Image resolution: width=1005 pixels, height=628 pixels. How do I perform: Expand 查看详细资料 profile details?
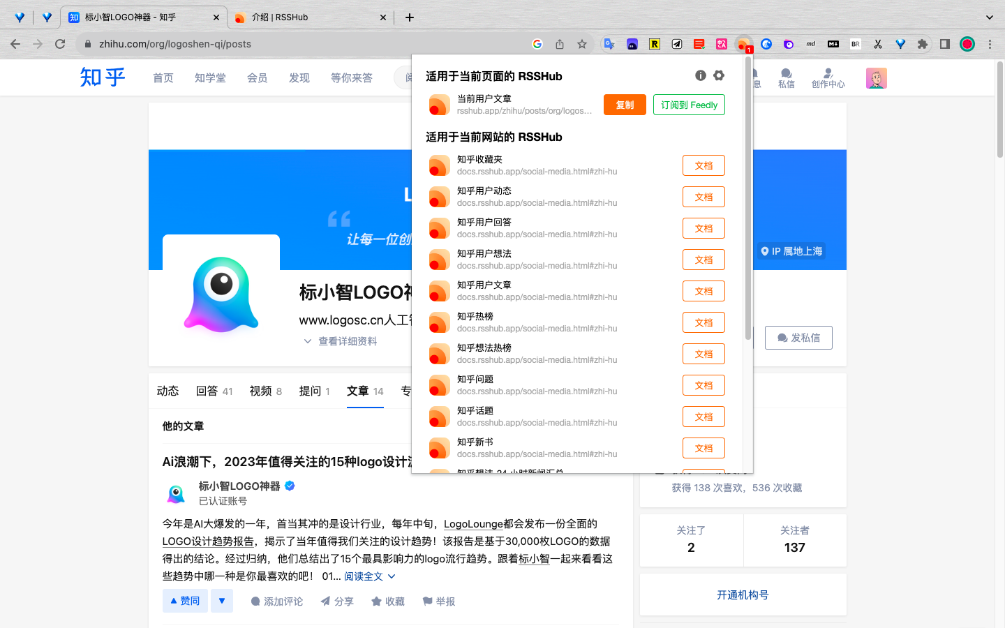(x=341, y=341)
